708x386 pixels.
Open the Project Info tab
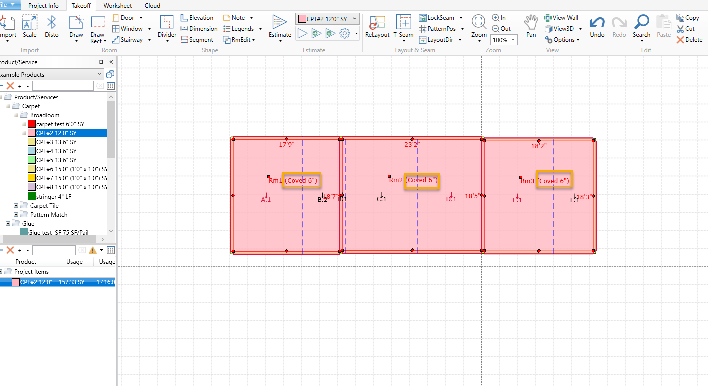coord(43,6)
